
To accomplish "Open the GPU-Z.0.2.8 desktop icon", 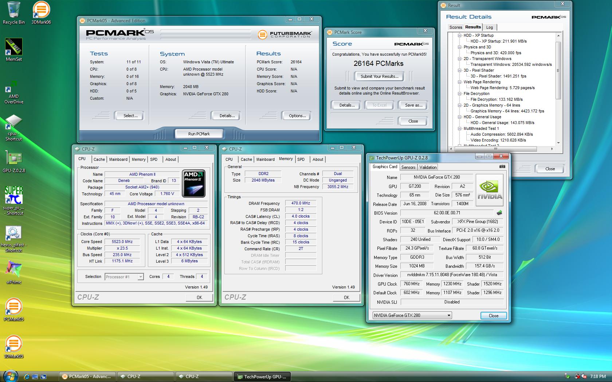I will (14, 162).
